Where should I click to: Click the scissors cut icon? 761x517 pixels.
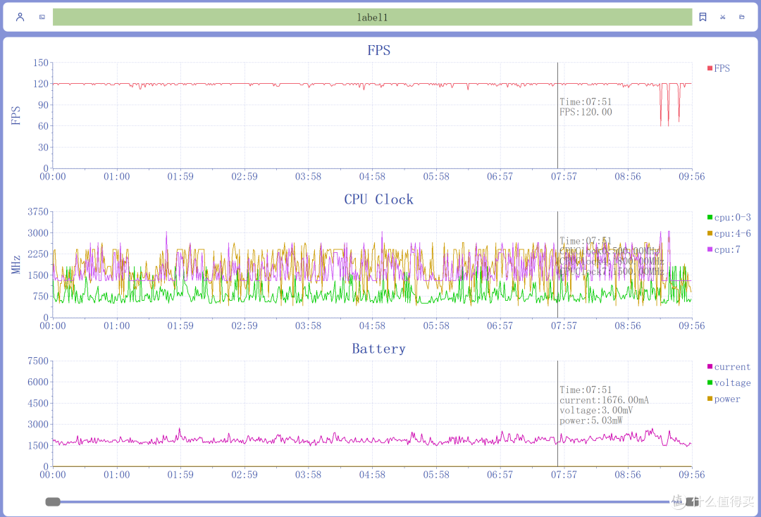[x=723, y=17]
